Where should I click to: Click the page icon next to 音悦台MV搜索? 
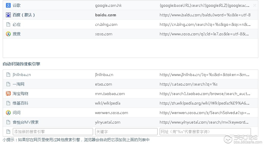click(x=8, y=122)
